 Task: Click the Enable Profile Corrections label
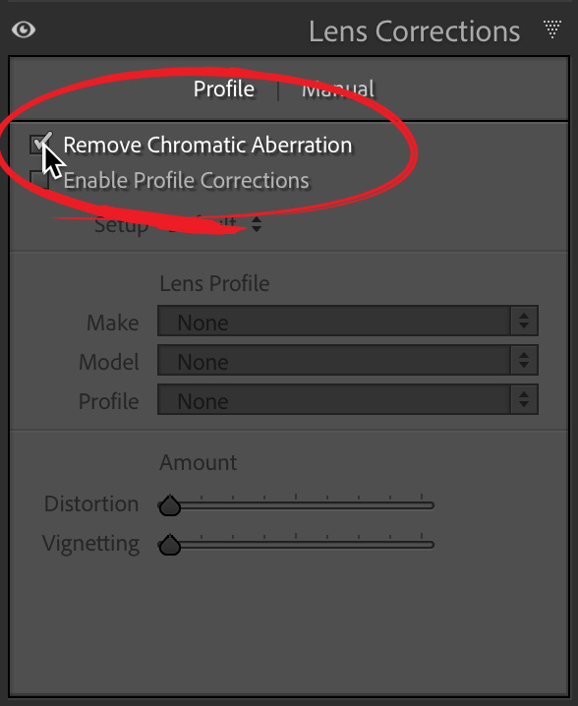tap(187, 180)
